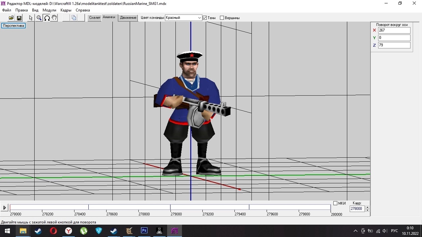Open the flask icon app in taskbar
The width and height of the screenshot is (422, 237).
[x=159, y=231]
